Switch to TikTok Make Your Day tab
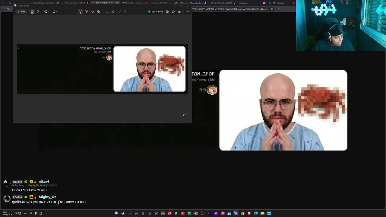Viewport: 386px width, 217px height. (192, 3)
